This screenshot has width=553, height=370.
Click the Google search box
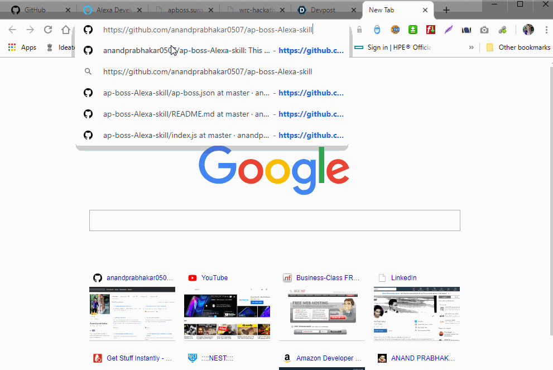coord(275,220)
